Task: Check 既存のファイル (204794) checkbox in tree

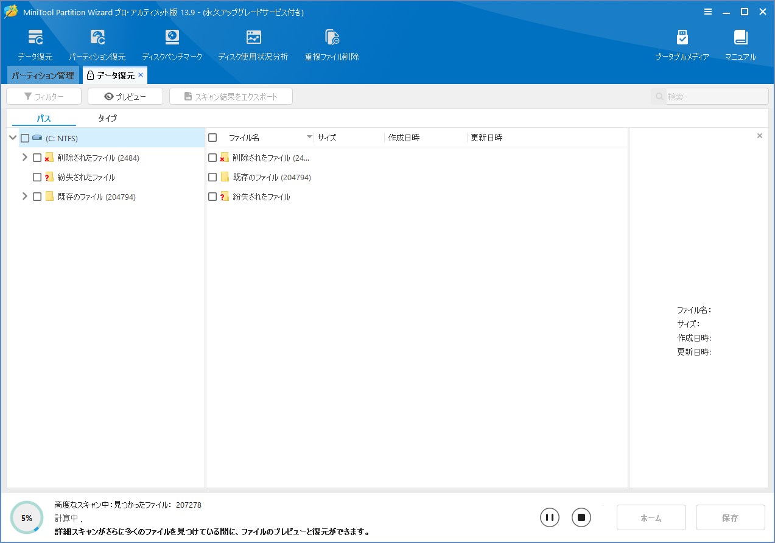Action: click(x=37, y=197)
